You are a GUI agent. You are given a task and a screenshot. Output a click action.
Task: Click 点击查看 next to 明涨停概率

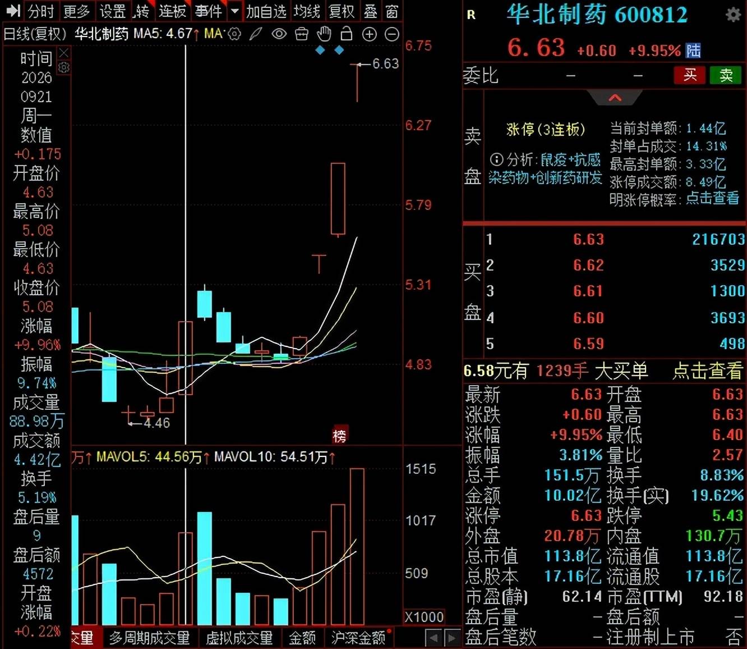712,198
